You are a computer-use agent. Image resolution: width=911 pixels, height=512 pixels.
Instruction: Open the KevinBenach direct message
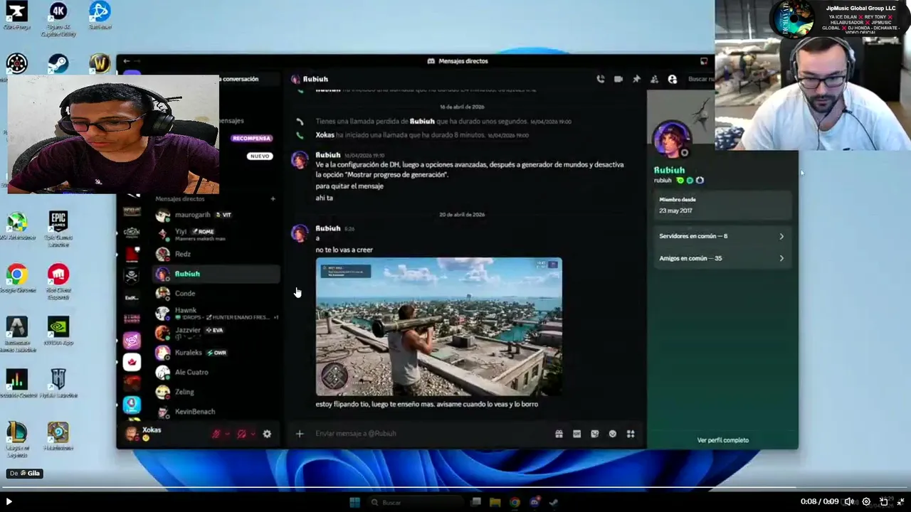(216, 411)
